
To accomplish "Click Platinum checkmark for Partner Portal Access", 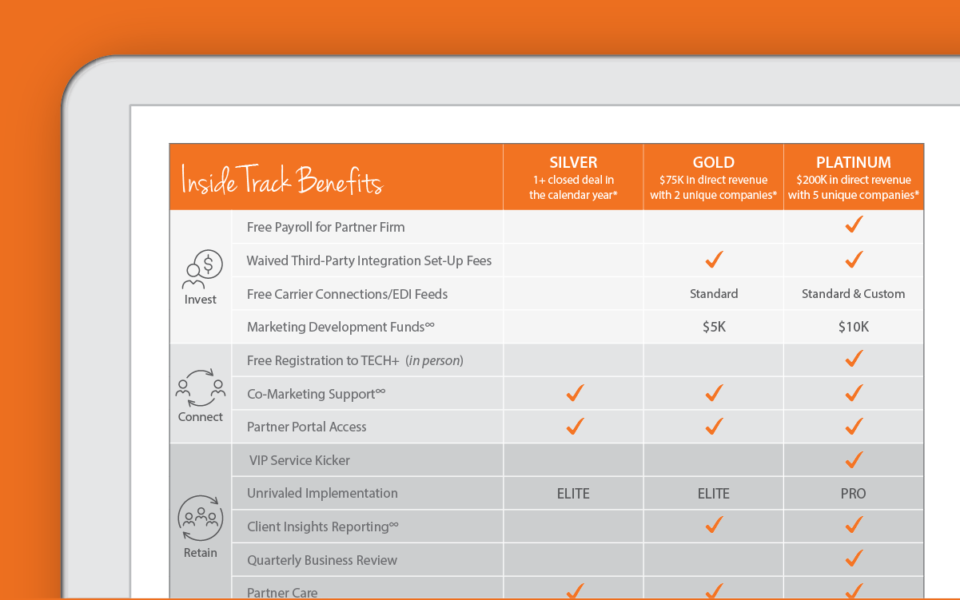I will pos(854,427).
